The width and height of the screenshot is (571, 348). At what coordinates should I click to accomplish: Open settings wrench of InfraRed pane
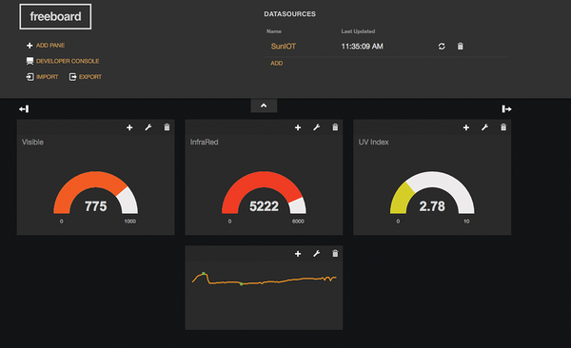click(317, 127)
